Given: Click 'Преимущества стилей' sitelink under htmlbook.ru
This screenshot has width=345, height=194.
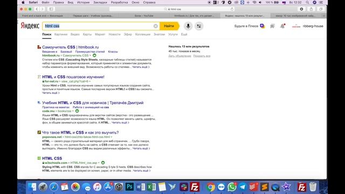Looking at the screenshot, I should [90, 52].
